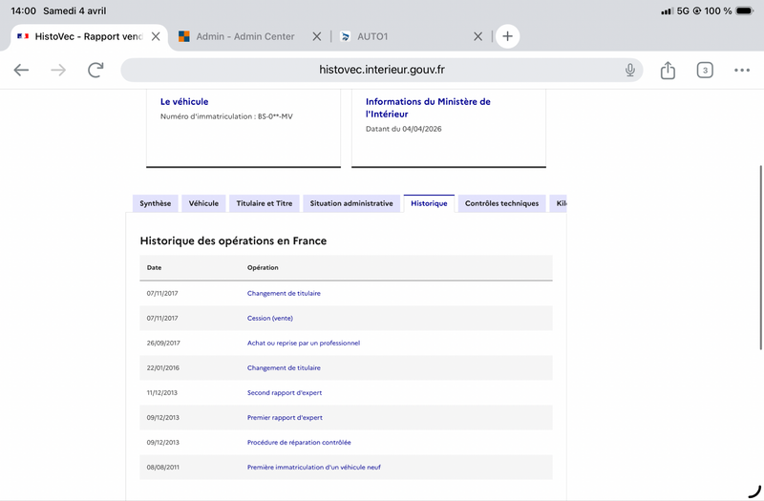Click Première immatriculation d'un véhicule neuf
Image resolution: width=764 pixels, height=501 pixels.
[x=313, y=467]
